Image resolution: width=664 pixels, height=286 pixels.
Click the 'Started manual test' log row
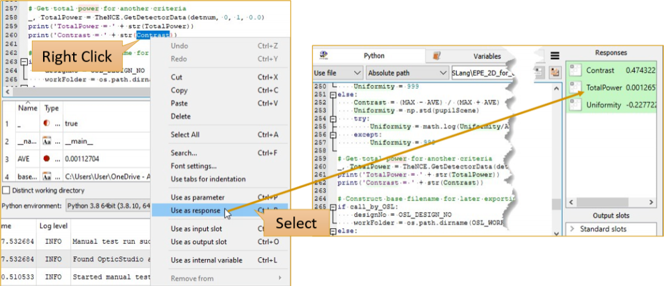pyautogui.click(x=76, y=277)
